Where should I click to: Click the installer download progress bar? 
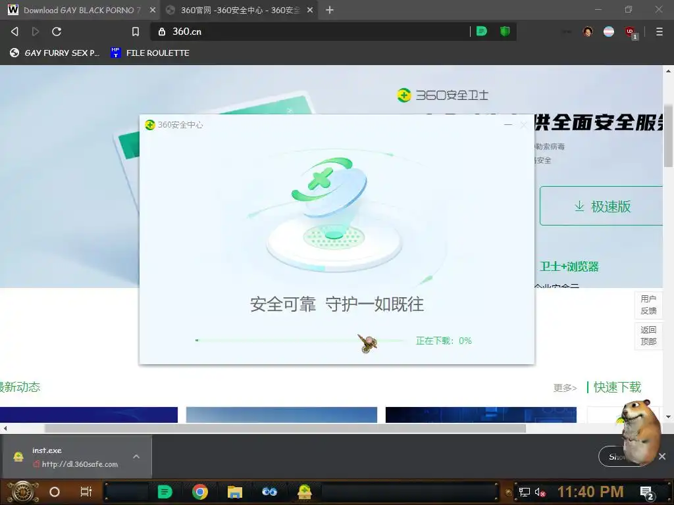299,341
